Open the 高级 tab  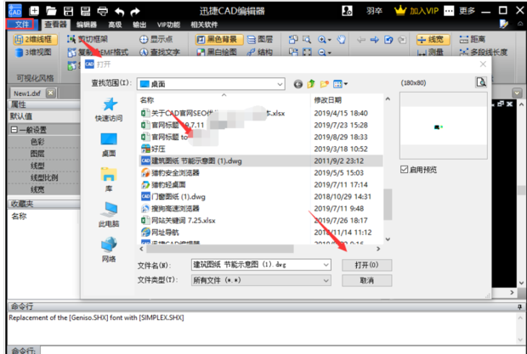[x=115, y=25]
